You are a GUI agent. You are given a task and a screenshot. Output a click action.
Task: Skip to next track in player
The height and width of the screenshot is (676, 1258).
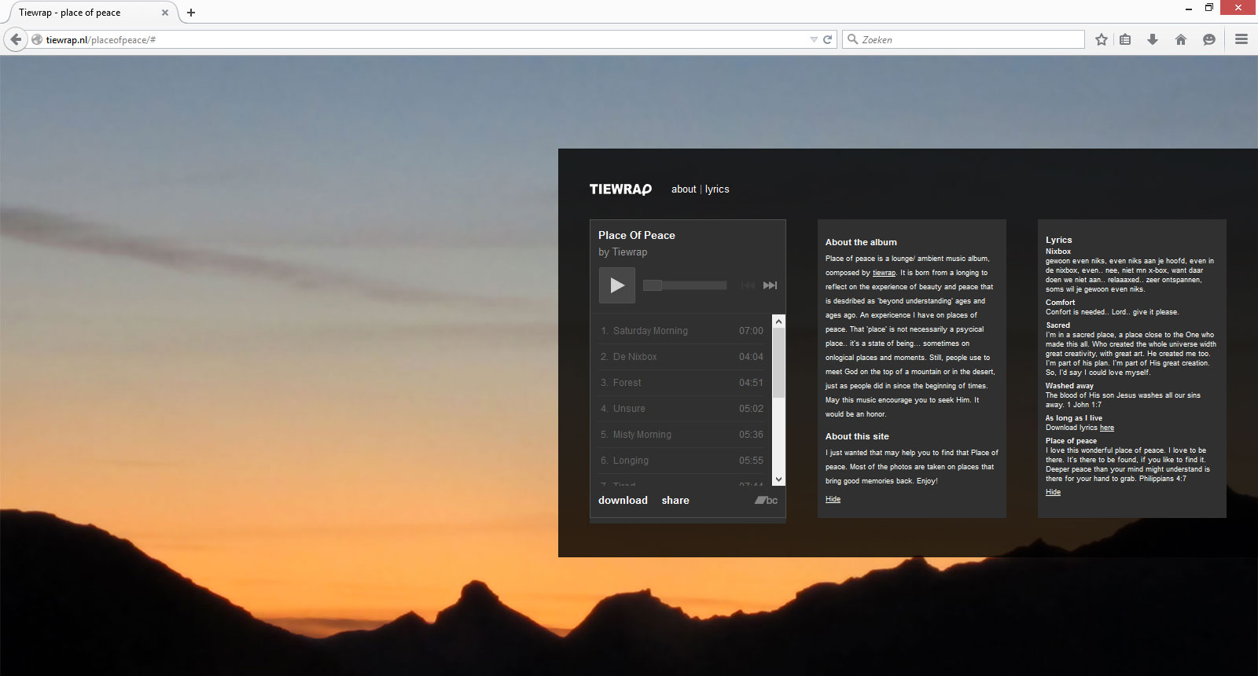[771, 285]
